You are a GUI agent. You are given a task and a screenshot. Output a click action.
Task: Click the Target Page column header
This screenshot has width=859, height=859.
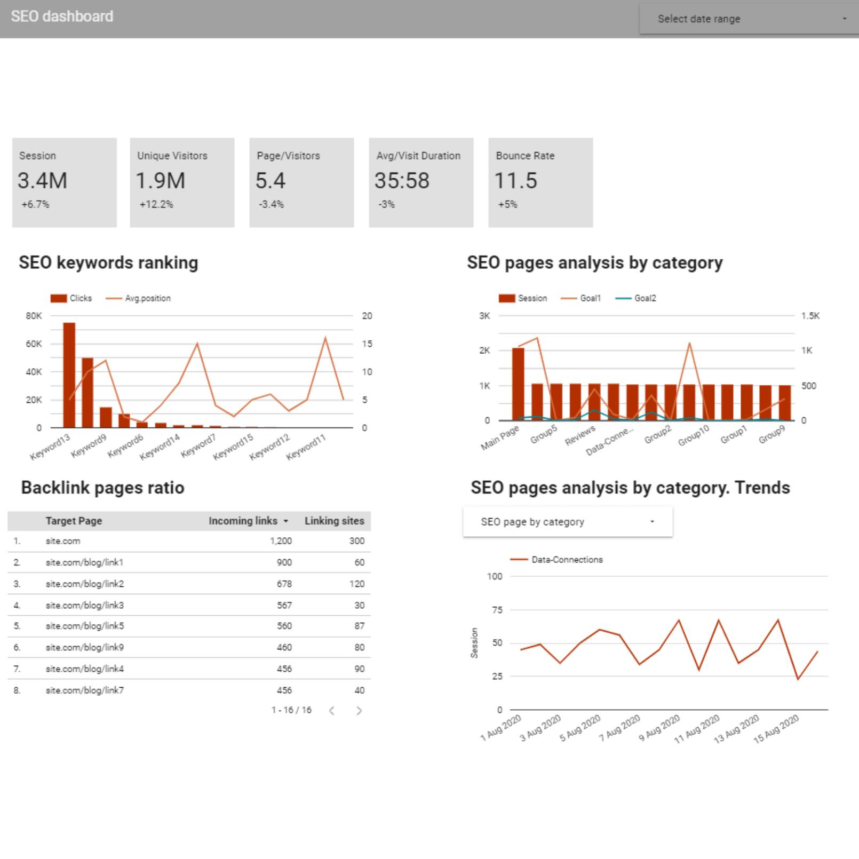[x=74, y=521]
